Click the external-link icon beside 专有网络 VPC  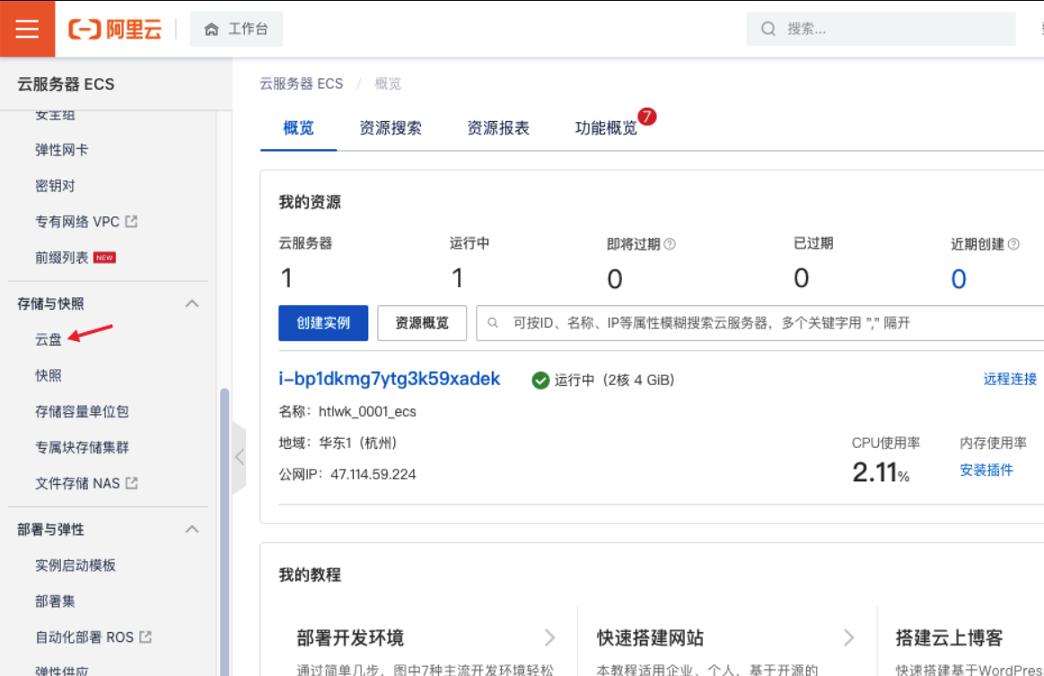coord(132,221)
